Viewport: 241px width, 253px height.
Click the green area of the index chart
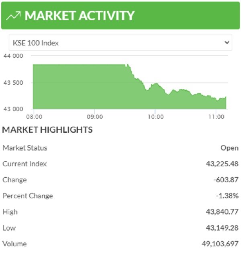click(80, 86)
